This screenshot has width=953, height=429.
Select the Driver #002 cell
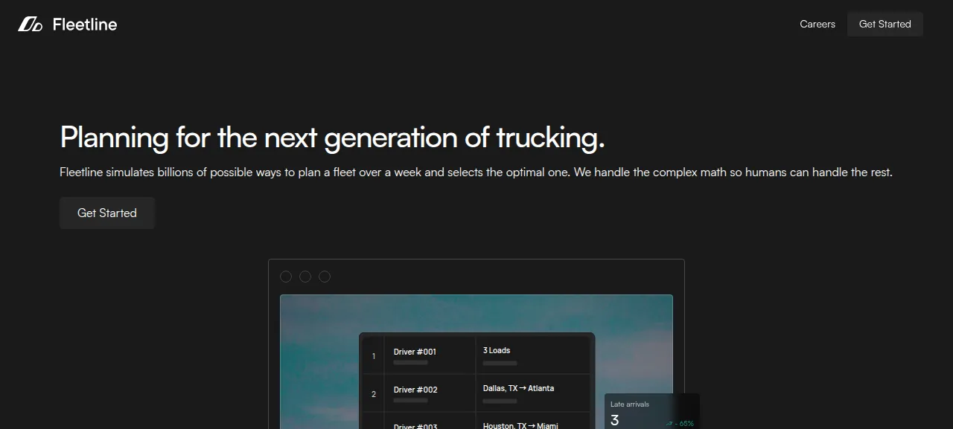[x=430, y=393]
